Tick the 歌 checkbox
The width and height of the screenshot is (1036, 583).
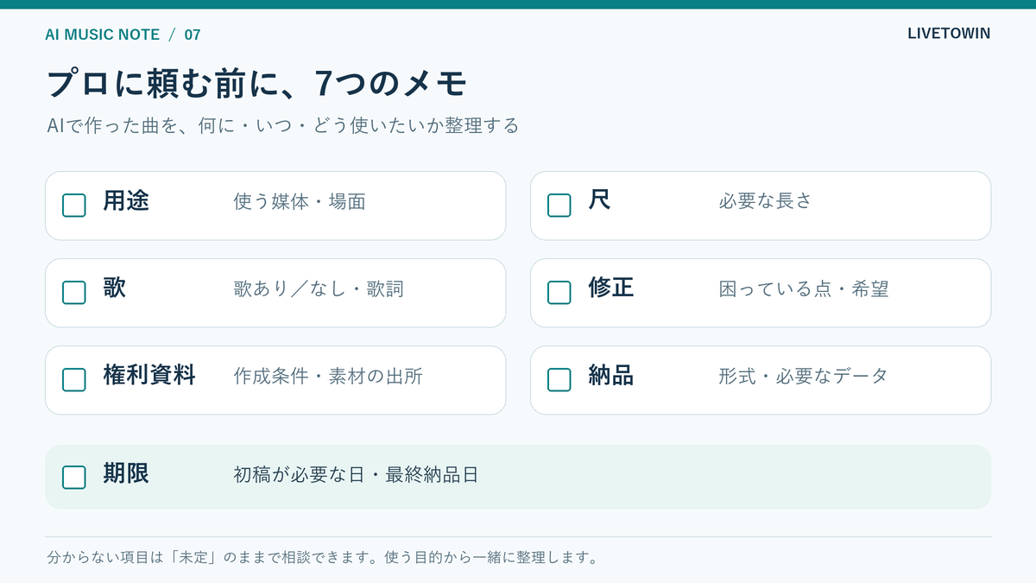click(x=74, y=293)
